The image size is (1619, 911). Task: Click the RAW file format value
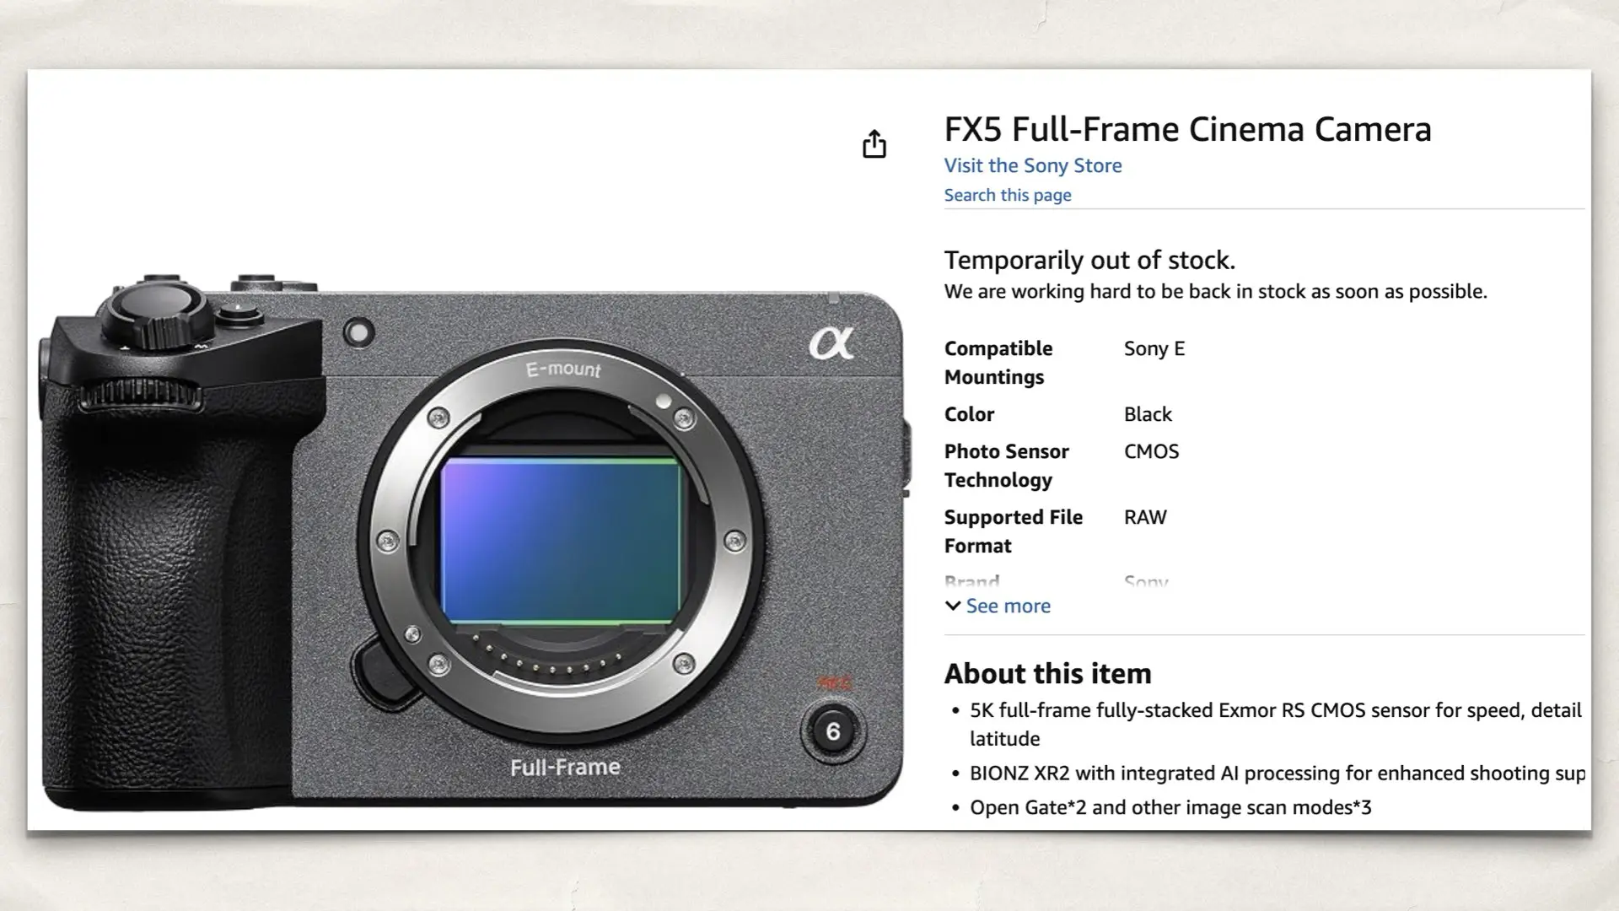(x=1145, y=517)
